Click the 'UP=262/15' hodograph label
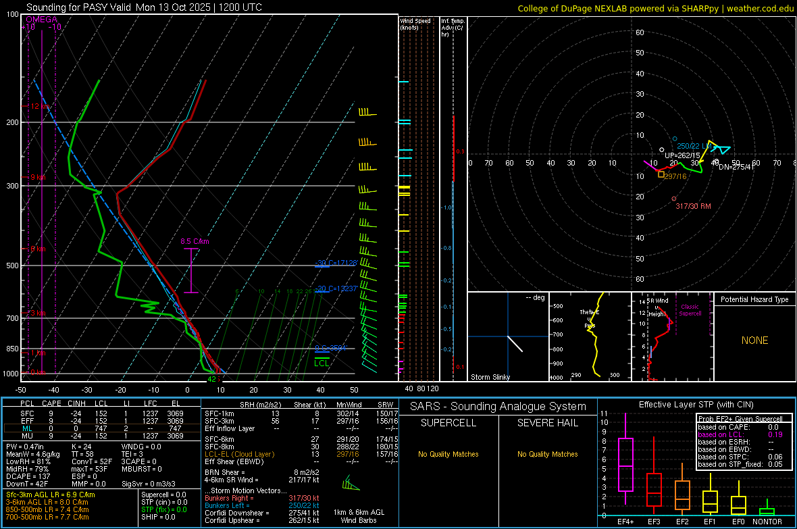Screen dimensions: 797x529 click(x=683, y=155)
